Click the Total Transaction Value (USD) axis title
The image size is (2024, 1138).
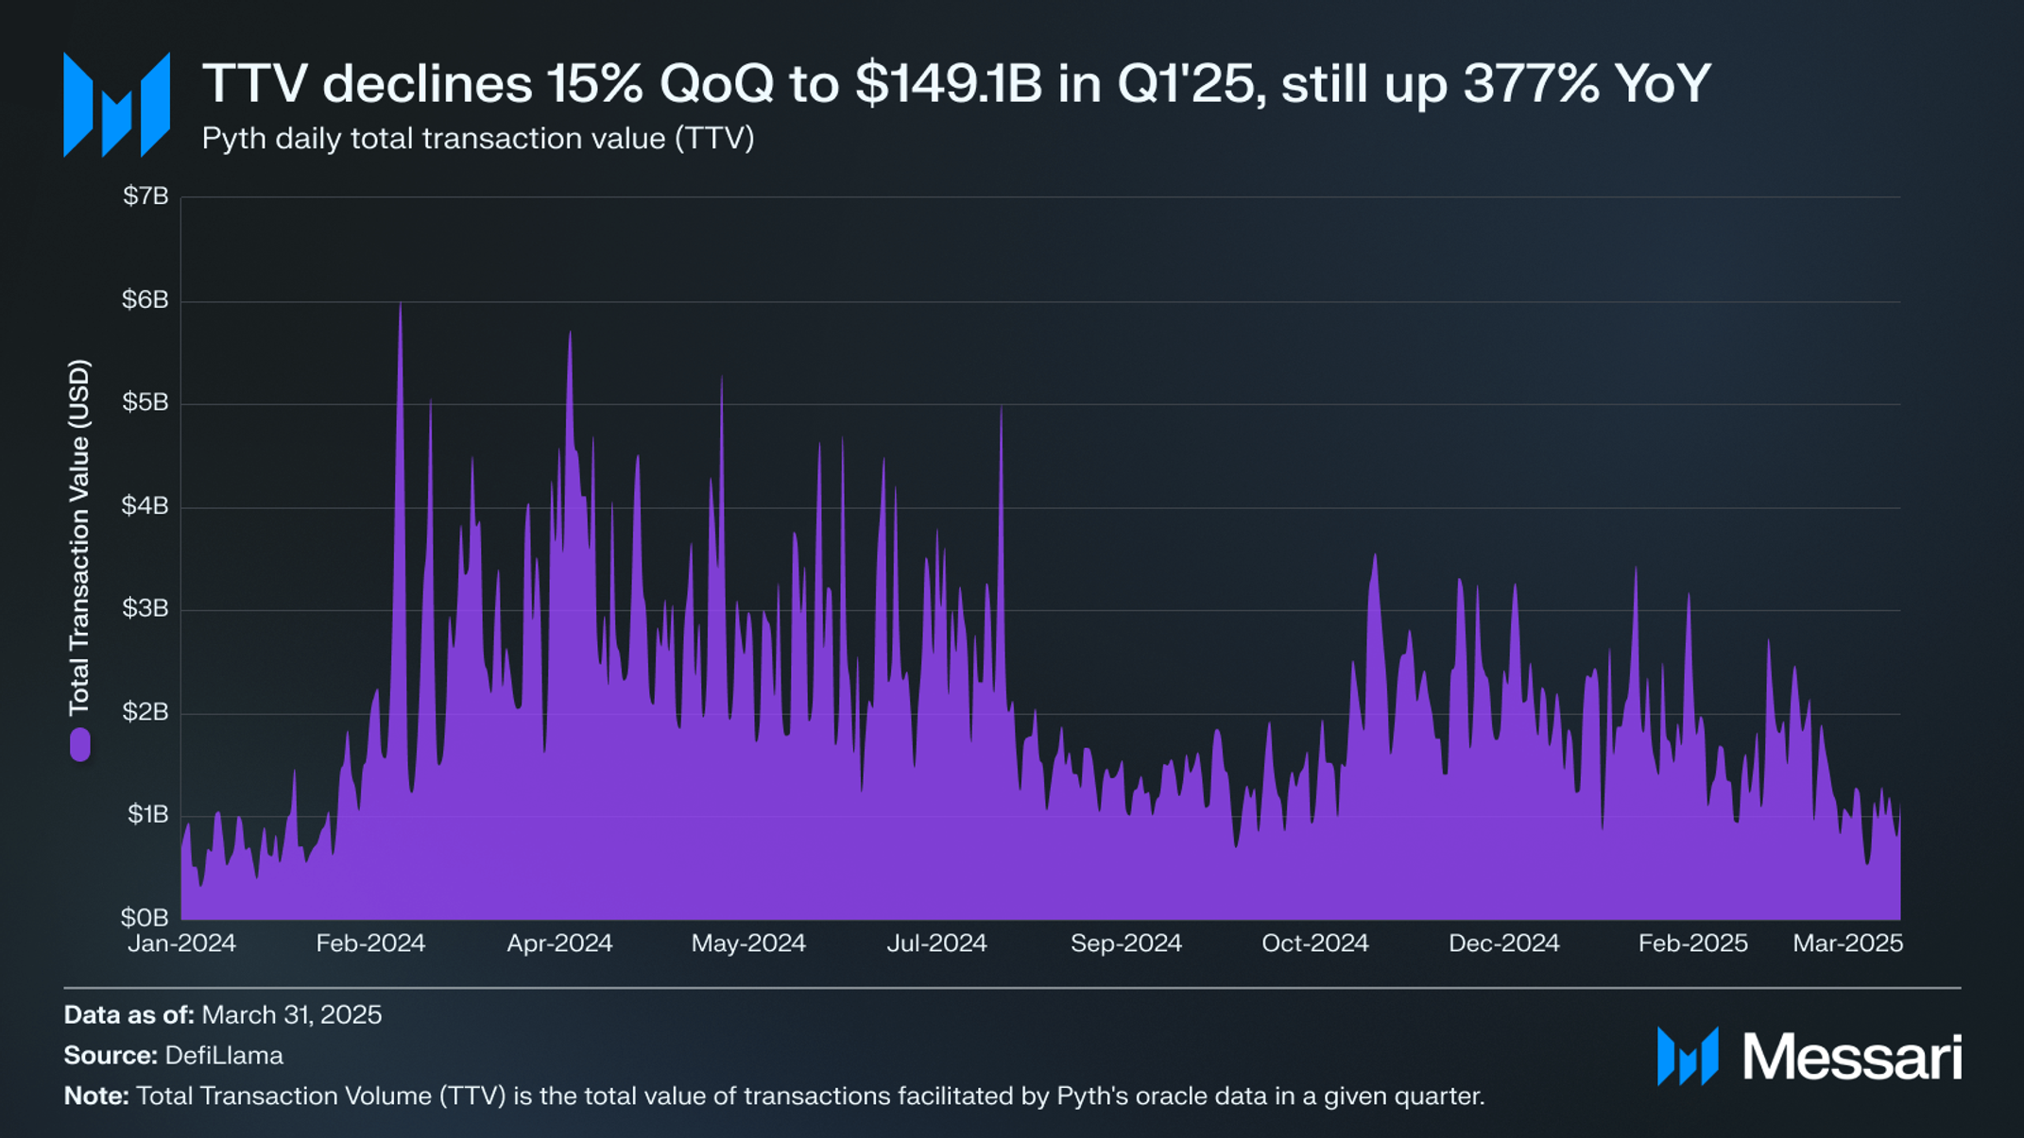pyautogui.click(x=79, y=536)
